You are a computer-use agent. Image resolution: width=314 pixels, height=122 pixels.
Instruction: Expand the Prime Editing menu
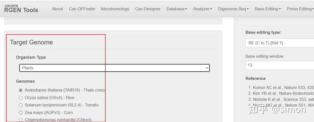tap(300, 9)
